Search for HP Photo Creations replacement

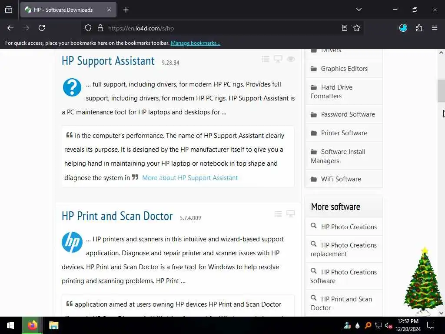click(344, 249)
